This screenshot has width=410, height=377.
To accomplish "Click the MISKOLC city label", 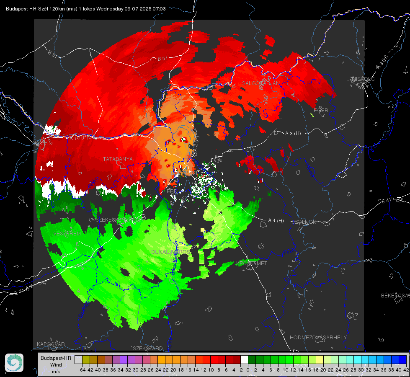I will (364, 79).
